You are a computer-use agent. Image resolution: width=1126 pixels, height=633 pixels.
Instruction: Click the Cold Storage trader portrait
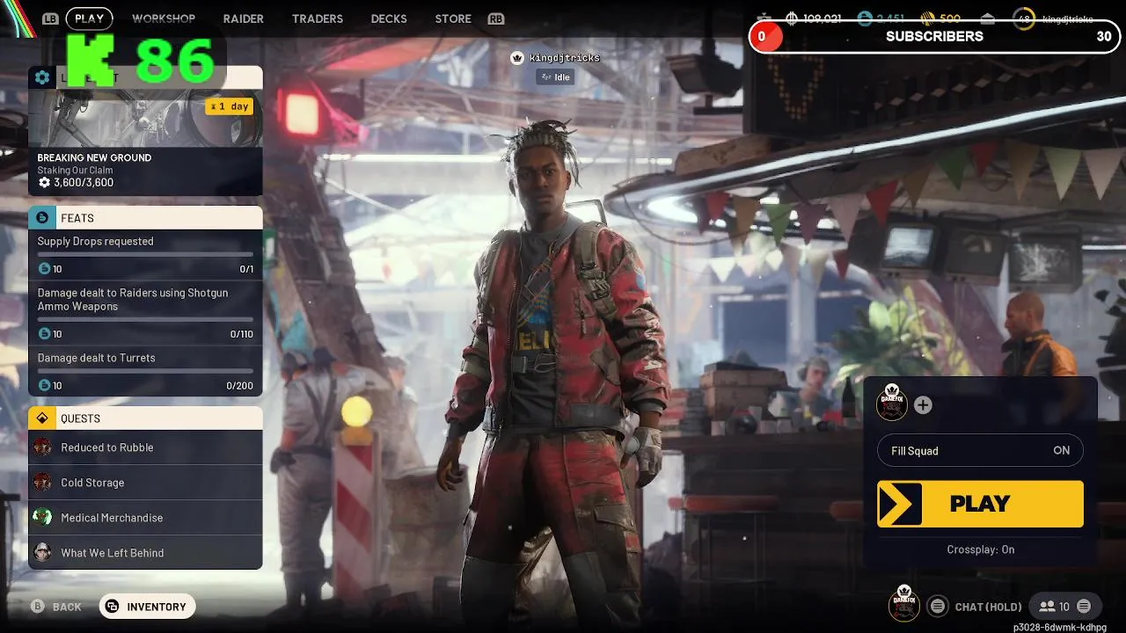tap(42, 483)
